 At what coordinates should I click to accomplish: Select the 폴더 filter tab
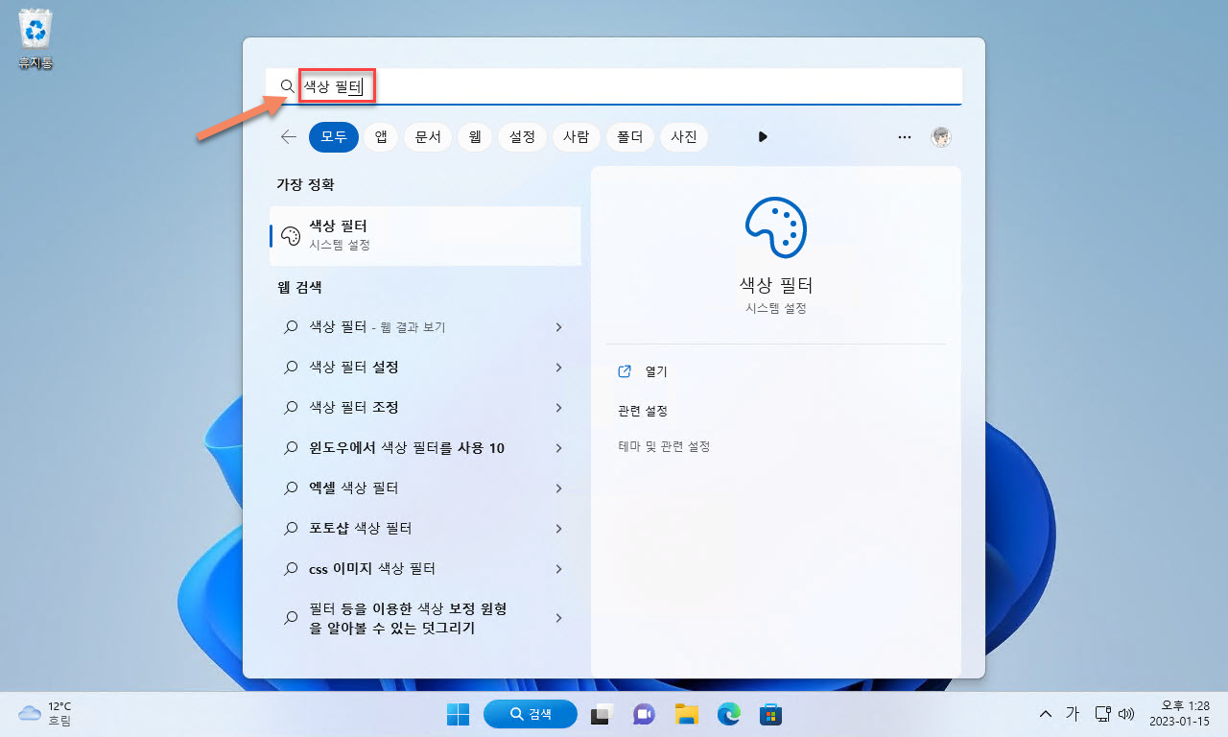tap(629, 137)
